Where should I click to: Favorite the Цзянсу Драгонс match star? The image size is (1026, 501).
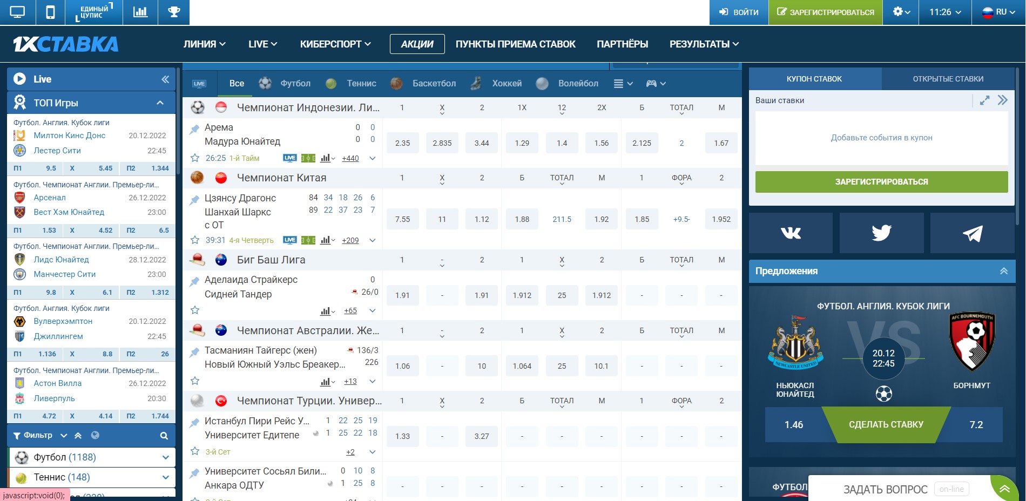tap(195, 240)
